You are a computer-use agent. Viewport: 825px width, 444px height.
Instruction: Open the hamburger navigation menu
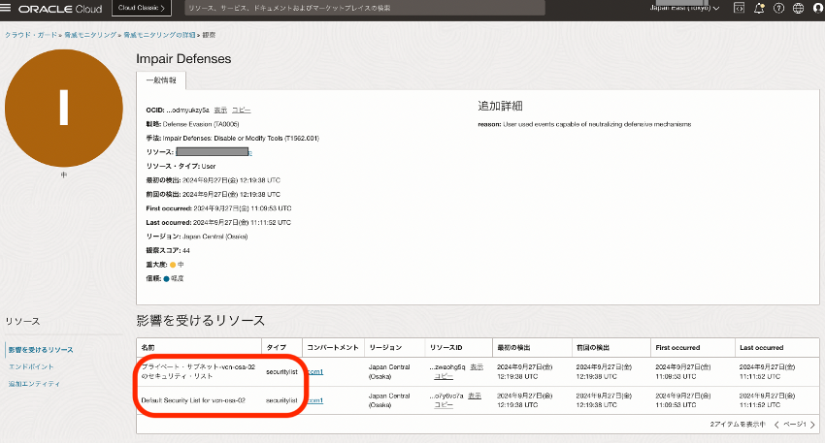(5, 8)
